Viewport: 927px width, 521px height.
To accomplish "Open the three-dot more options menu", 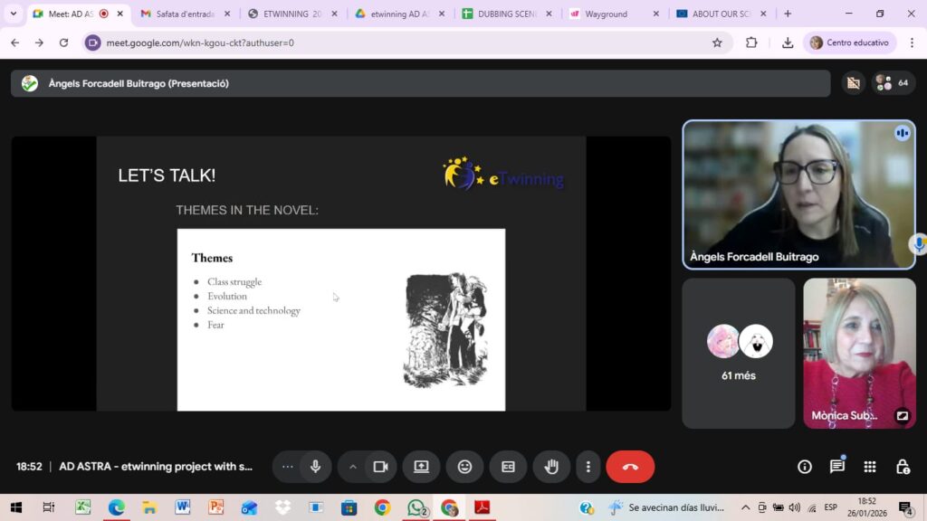I will (588, 467).
